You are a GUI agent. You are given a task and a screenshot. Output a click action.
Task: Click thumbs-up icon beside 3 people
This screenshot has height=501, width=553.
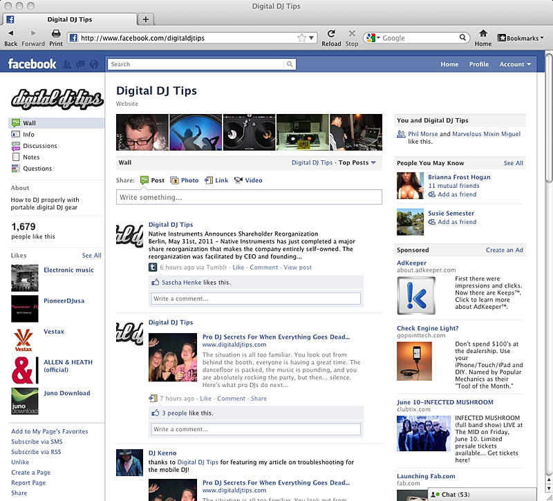point(155,413)
